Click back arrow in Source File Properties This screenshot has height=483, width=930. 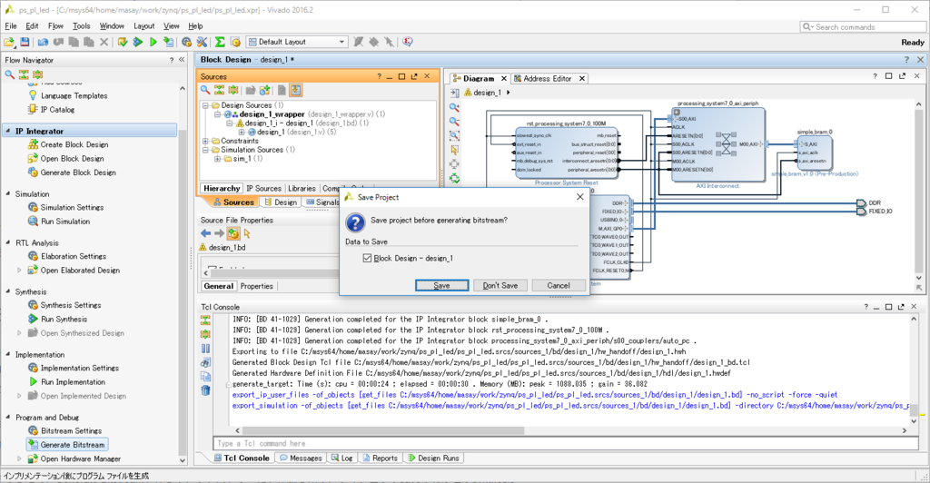(206, 233)
